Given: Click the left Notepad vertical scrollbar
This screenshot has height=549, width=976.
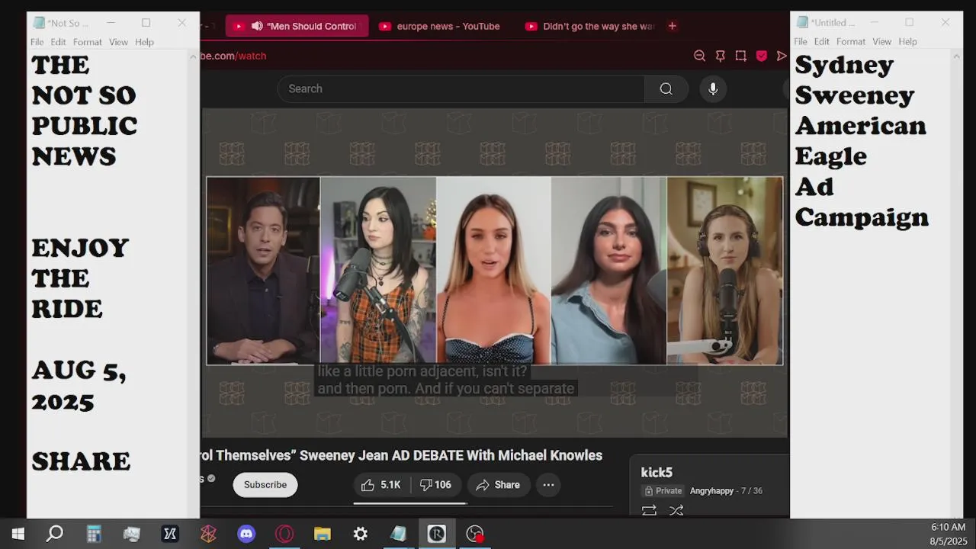Looking at the screenshot, I should click(x=194, y=284).
